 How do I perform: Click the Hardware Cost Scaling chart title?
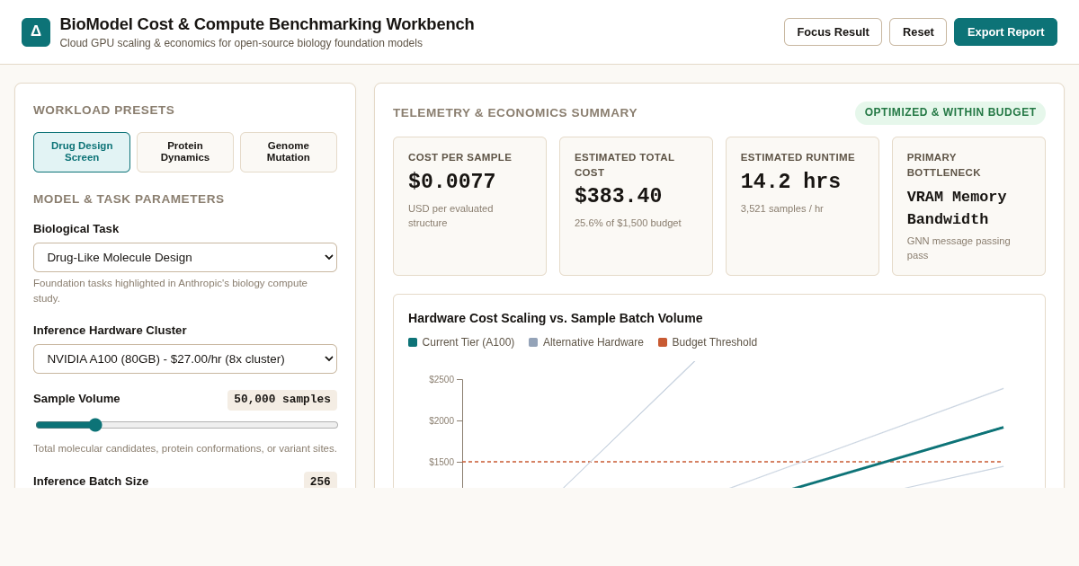click(556, 318)
